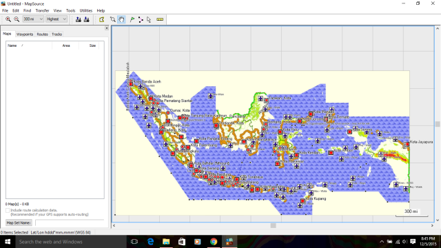Open the File menu

click(5, 10)
